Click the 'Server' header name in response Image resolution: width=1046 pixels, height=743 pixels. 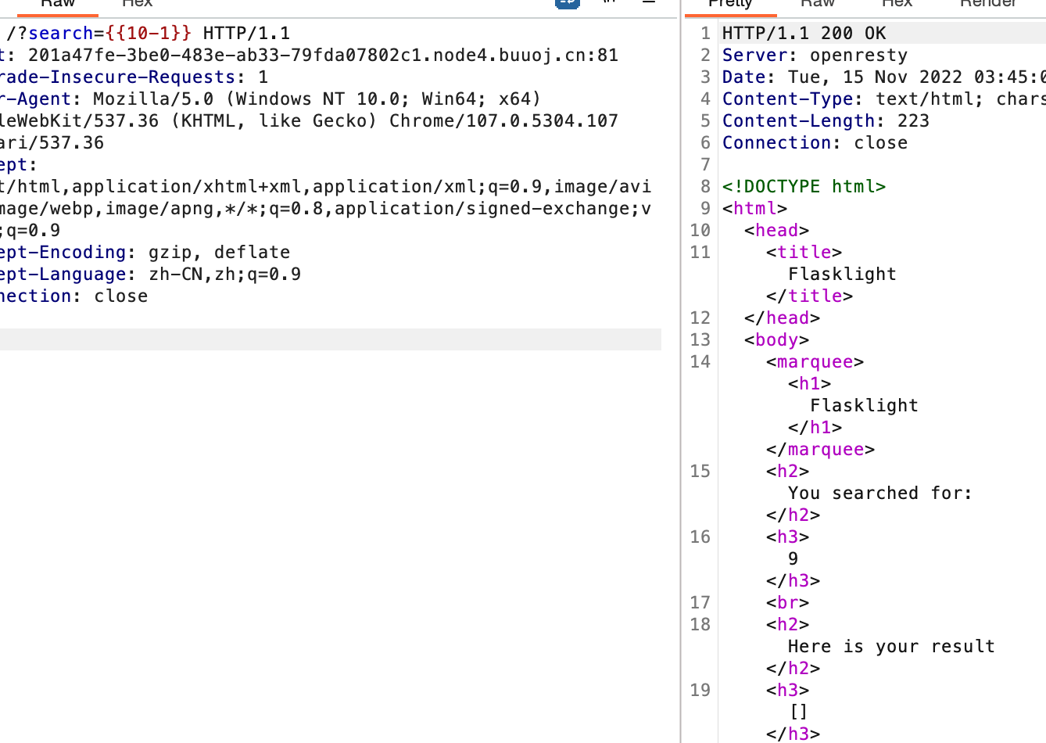(x=754, y=55)
